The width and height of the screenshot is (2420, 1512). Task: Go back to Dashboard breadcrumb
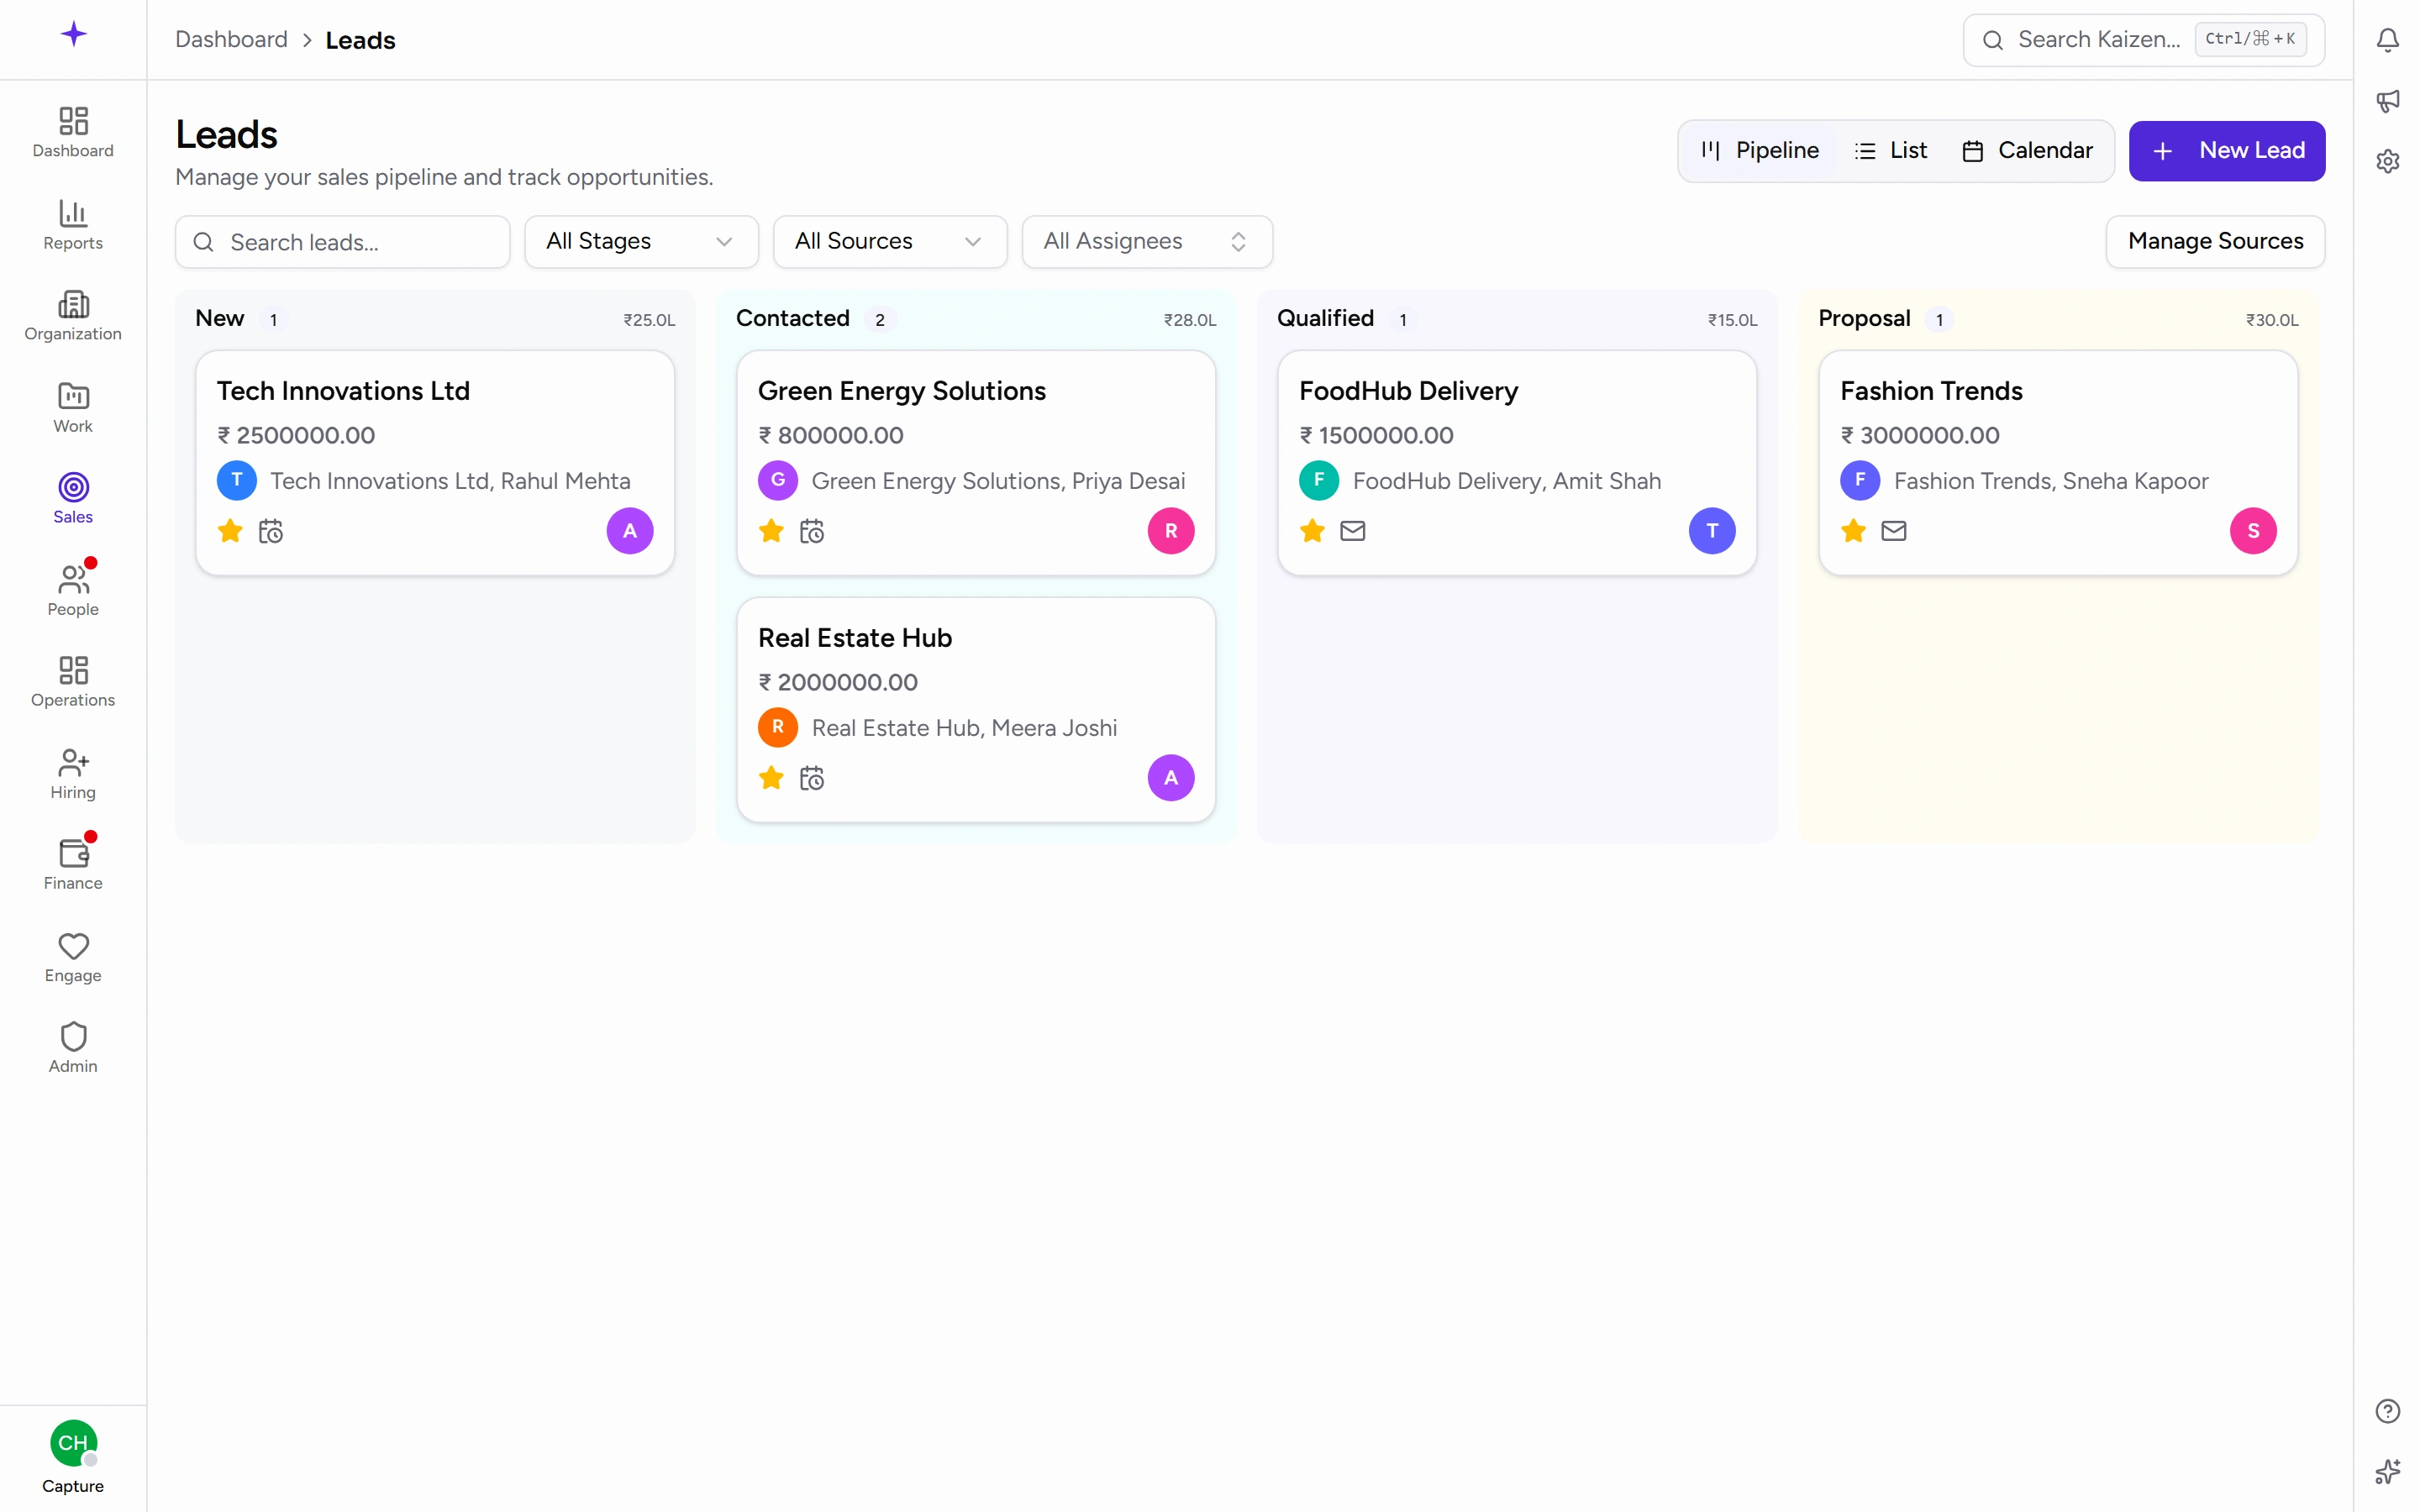(231, 40)
